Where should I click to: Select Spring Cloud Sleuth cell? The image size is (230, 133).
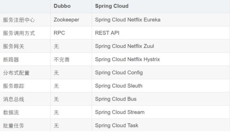point(118,86)
